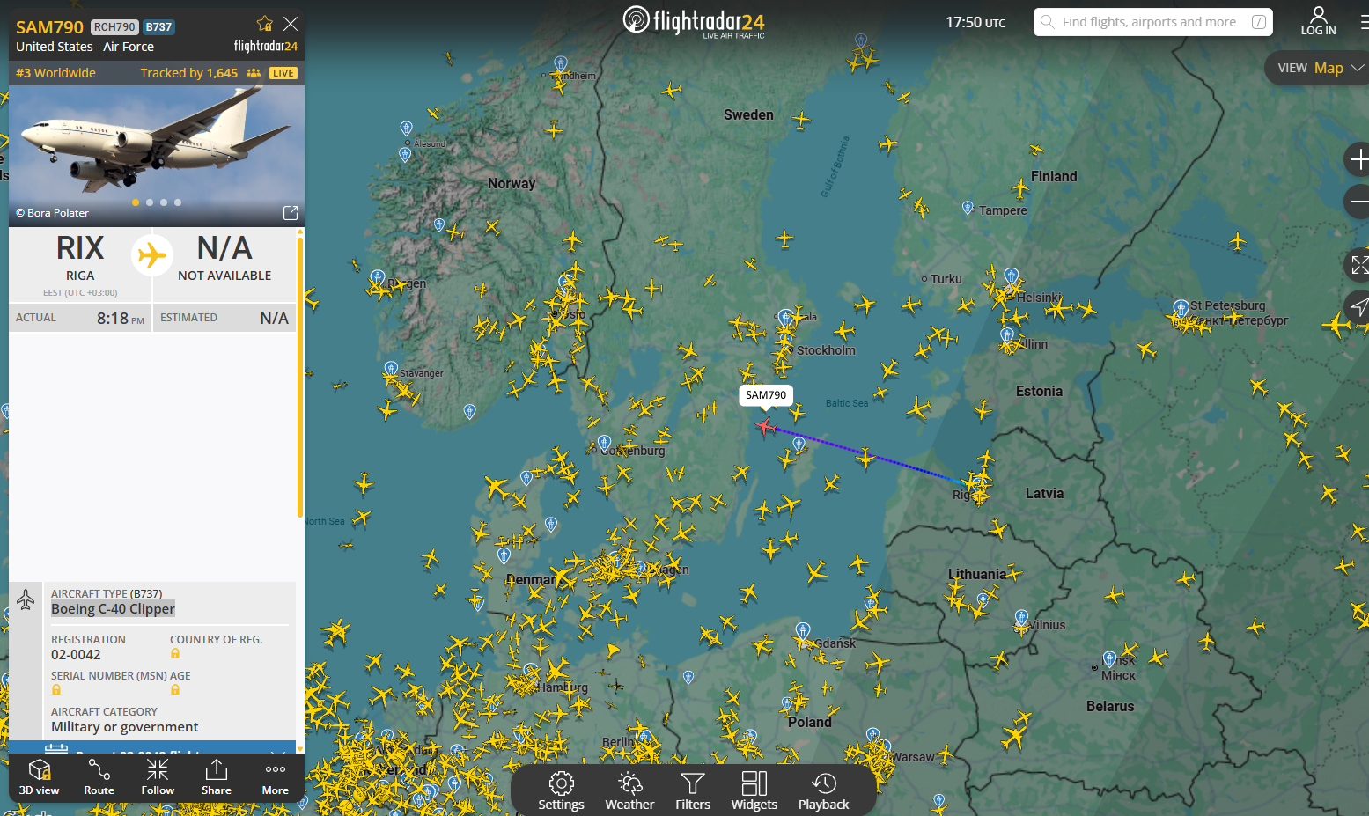
Task: Click the Tracked by 1,645 counter
Action: click(189, 73)
